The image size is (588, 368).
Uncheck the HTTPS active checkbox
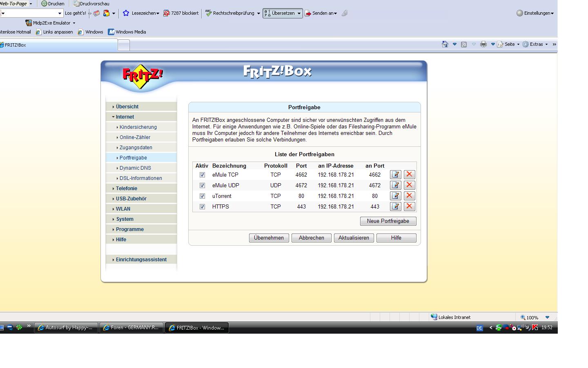(x=202, y=206)
